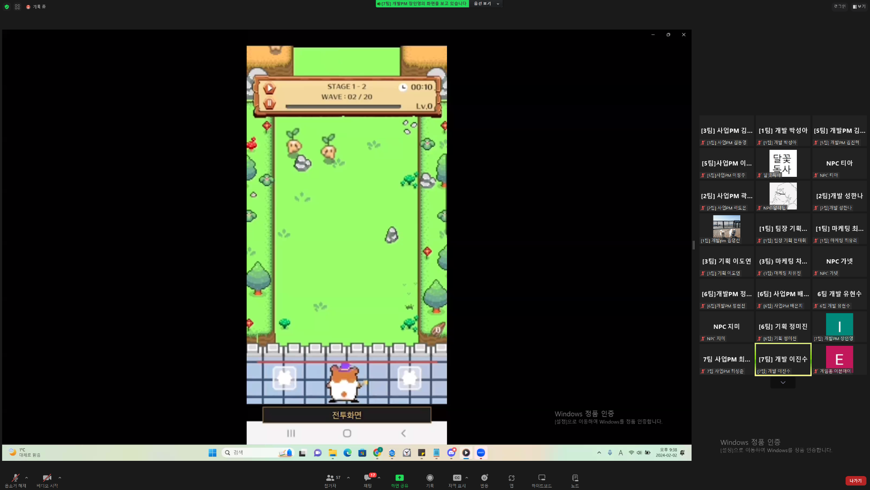This screenshot has width=870, height=490.
Task: Select the [7팀] 개발 이진수 video tile
Action: [783, 359]
